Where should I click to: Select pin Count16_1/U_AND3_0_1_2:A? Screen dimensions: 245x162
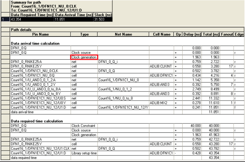pyautogui.click(x=40, y=80)
